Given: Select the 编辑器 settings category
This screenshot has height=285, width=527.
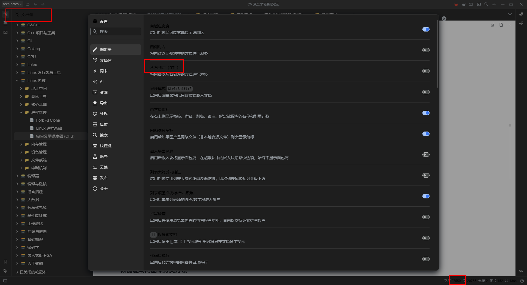Looking at the screenshot, I should tap(116, 50).
